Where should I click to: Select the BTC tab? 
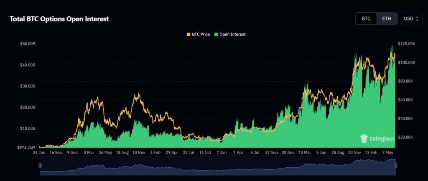click(x=366, y=19)
